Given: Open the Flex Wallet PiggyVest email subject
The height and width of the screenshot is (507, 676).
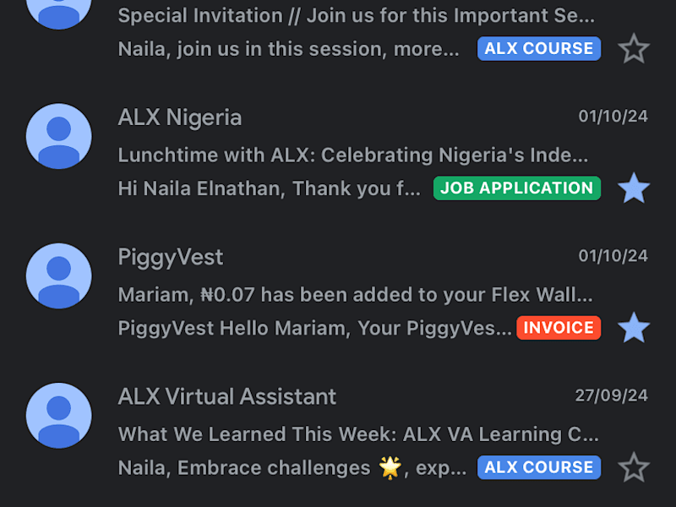Looking at the screenshot, I should pos(355,295).
